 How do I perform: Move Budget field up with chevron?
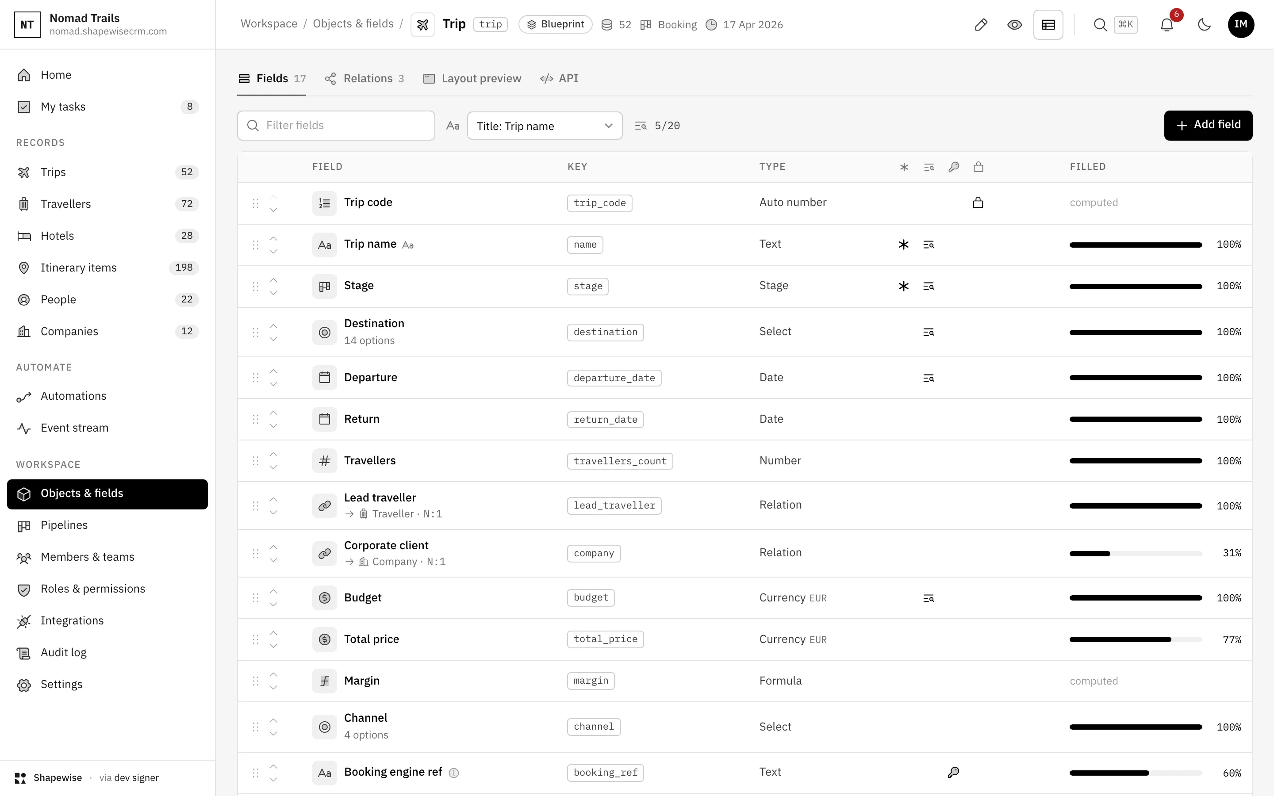click(273, 591)
